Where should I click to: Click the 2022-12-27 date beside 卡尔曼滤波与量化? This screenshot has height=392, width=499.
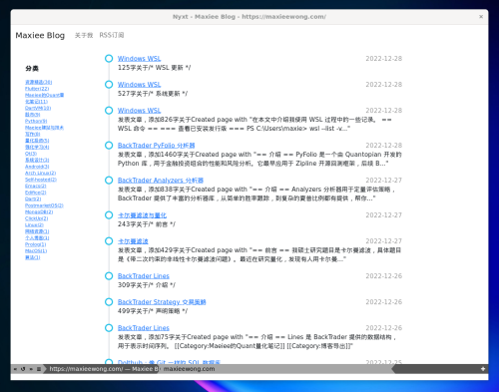point(384,215)
